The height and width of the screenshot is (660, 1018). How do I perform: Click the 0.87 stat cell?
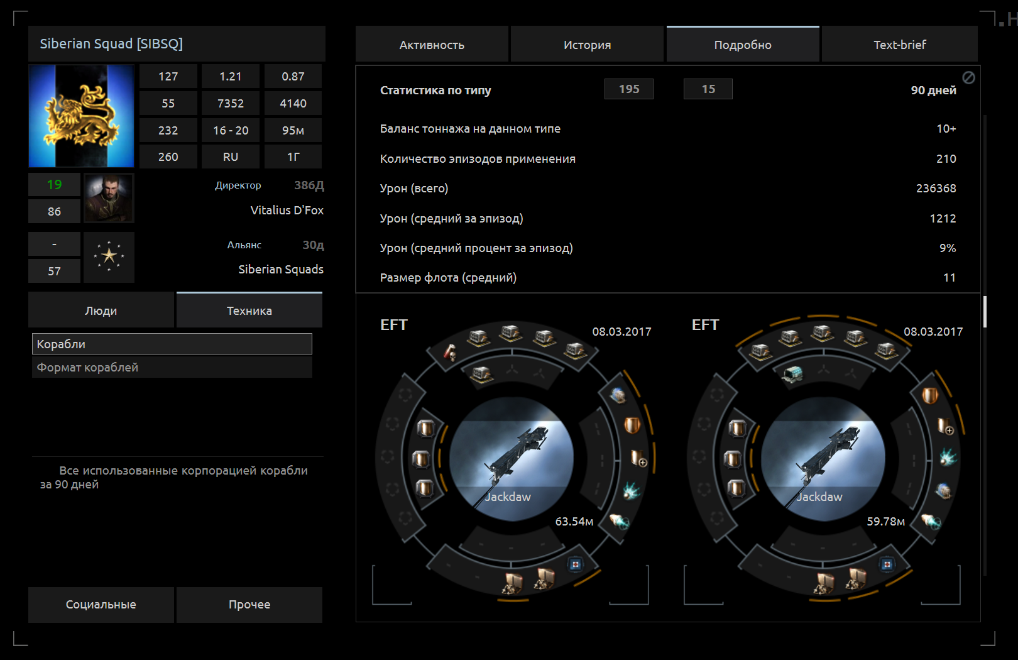click(x=293, y=76)
